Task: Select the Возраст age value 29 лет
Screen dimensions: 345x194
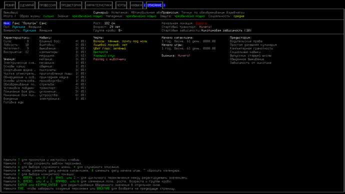Action: [115, 27]
